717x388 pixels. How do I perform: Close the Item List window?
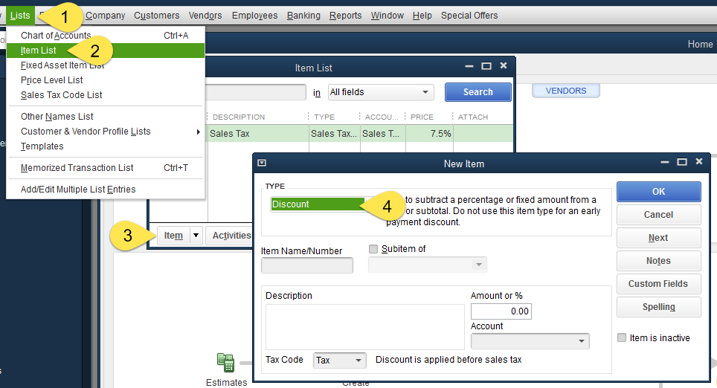(504, 66)
